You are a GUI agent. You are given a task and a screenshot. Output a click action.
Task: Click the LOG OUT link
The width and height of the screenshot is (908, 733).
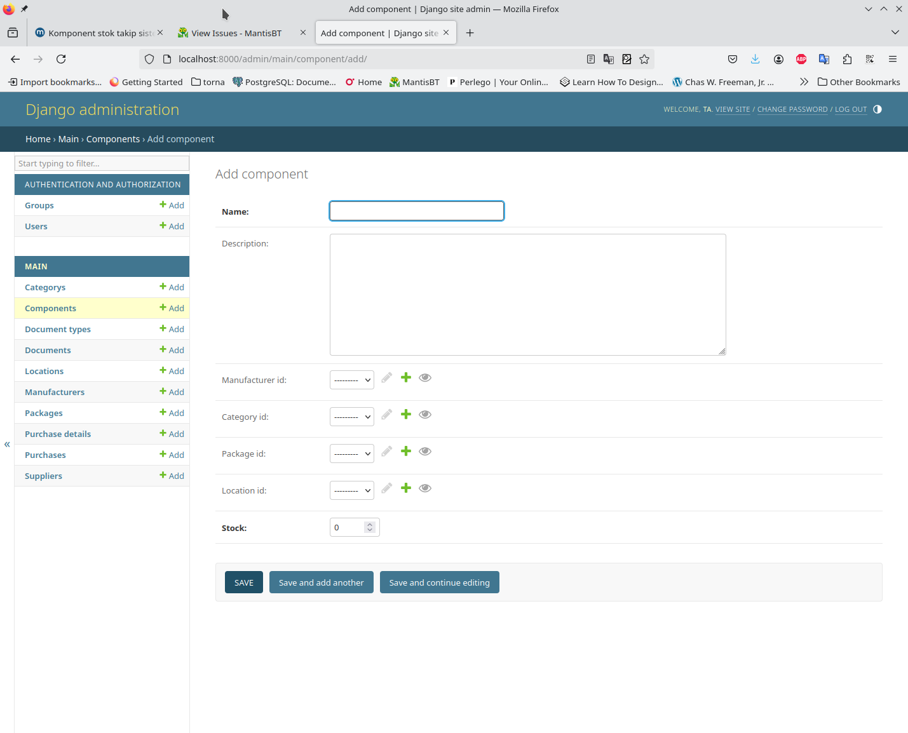(x=851, y=109)
